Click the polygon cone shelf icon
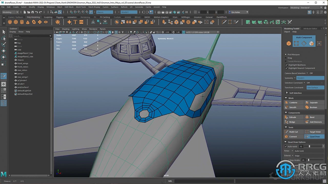The width and height of the screenshot is (328, 184). click(x=28, y=22)
